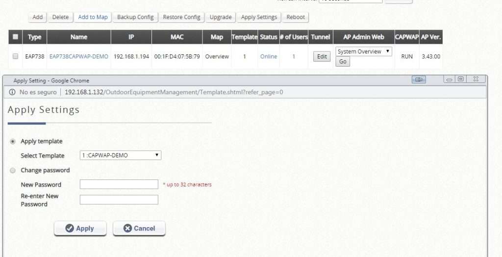Sort by Type column header
Screen dimensions: 502x257
[35, 37]
